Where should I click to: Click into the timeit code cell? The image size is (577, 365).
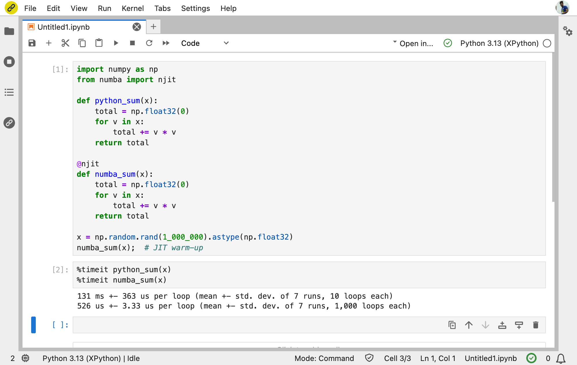point(309,275)
